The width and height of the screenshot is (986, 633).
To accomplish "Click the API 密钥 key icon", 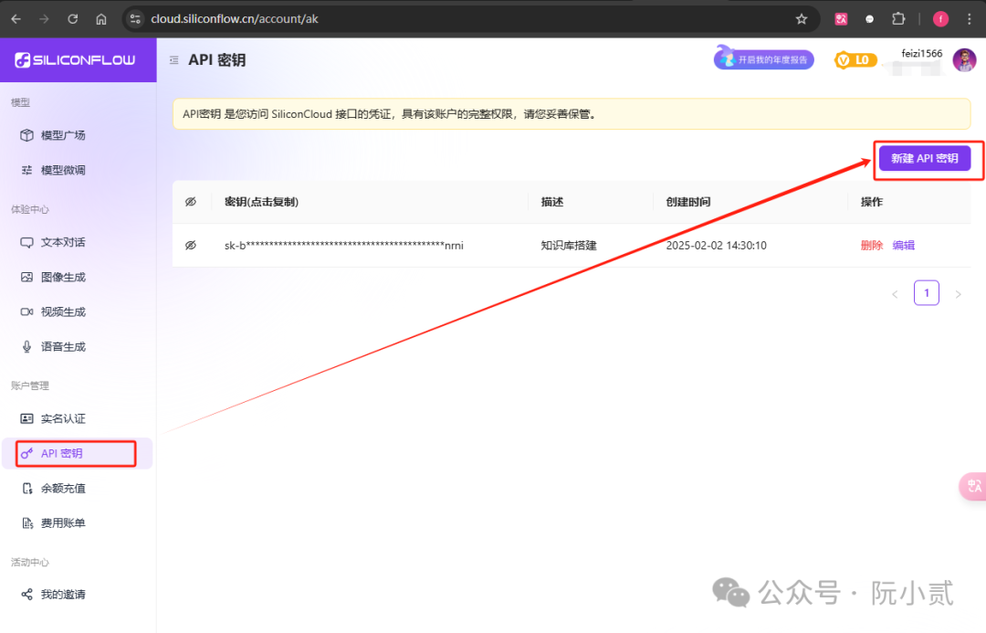I will click(x=26, y=453).
